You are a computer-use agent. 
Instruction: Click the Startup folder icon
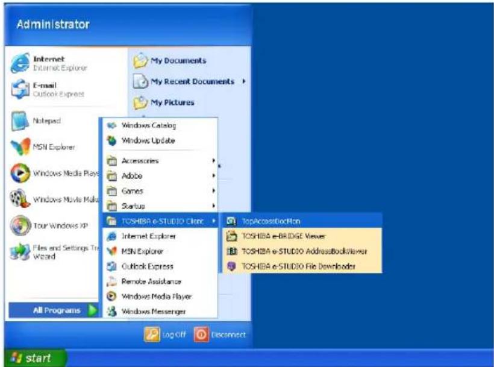click(111, 206)
